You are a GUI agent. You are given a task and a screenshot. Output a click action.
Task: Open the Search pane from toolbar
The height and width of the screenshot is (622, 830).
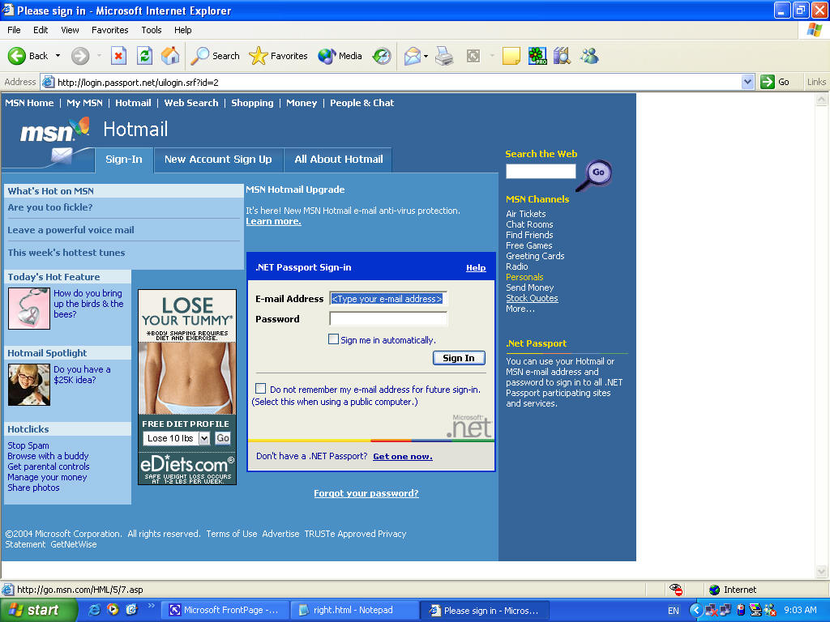(x=215, y=56)
